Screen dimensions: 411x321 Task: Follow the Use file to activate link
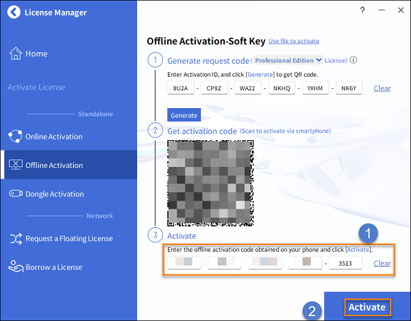(x=294, y=41)
